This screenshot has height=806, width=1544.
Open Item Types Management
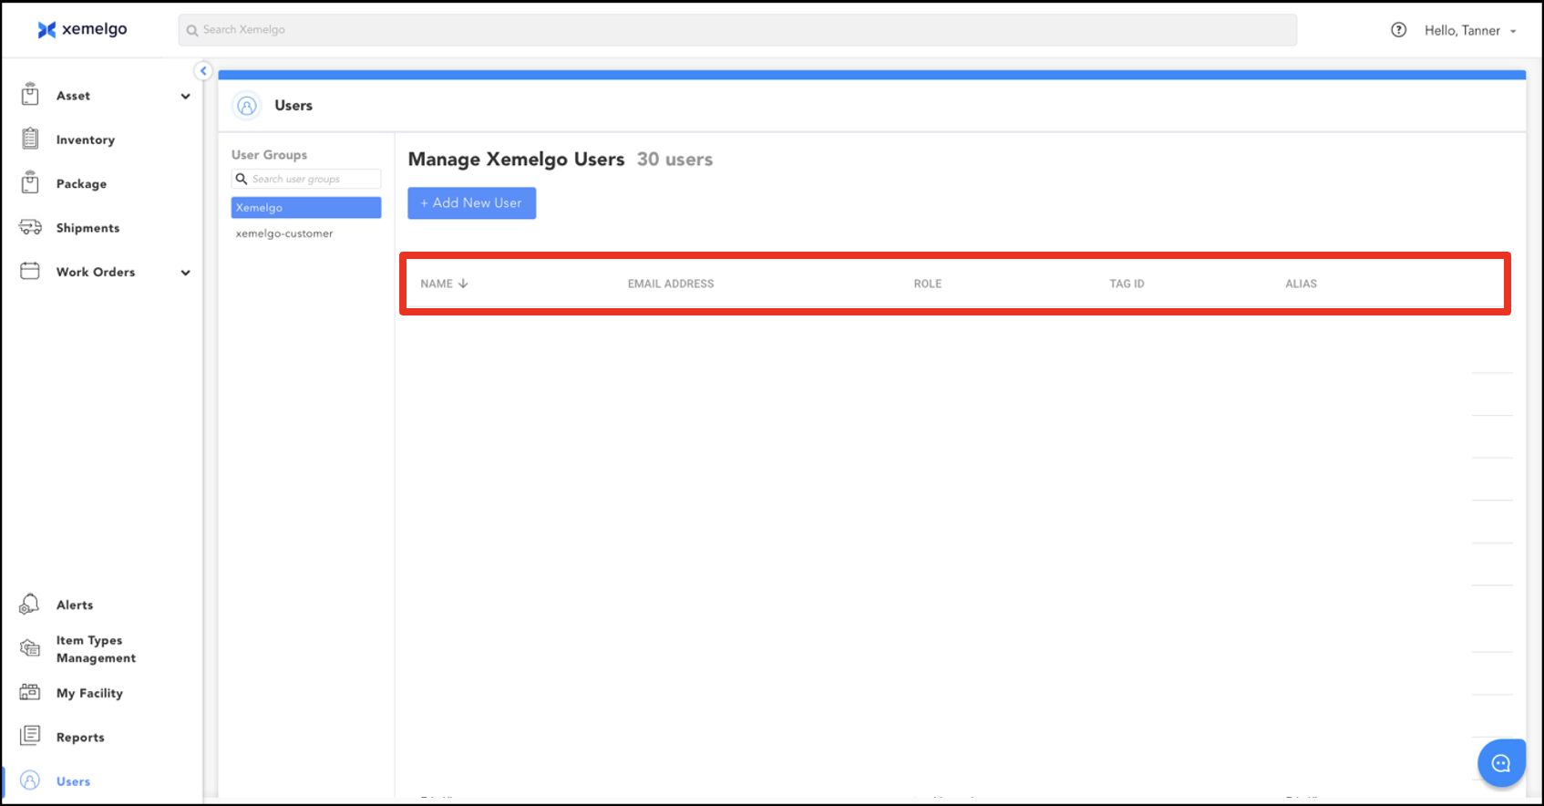point(96,649)
